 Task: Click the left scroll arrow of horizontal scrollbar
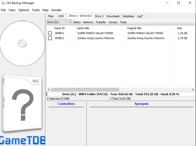point(49,89)
